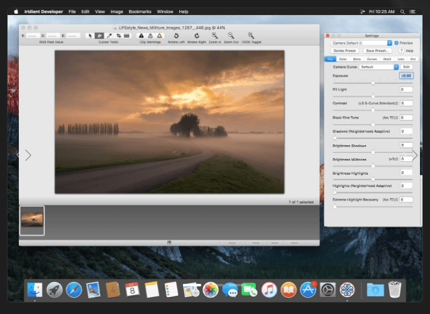Click the Brightness Shadows slider handle

click(x=373, y=152)
